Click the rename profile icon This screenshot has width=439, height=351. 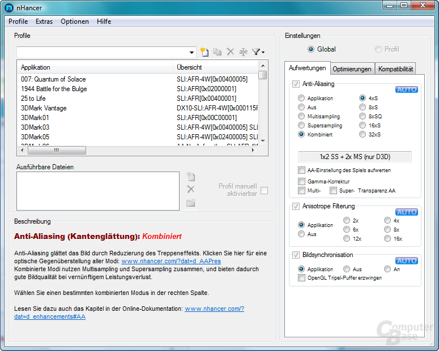[243, 52]
